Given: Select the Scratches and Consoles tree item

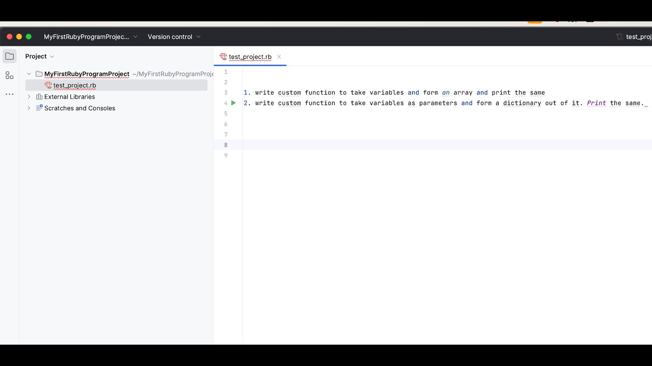Looking at the screenshot, I should tap(79, 108).
